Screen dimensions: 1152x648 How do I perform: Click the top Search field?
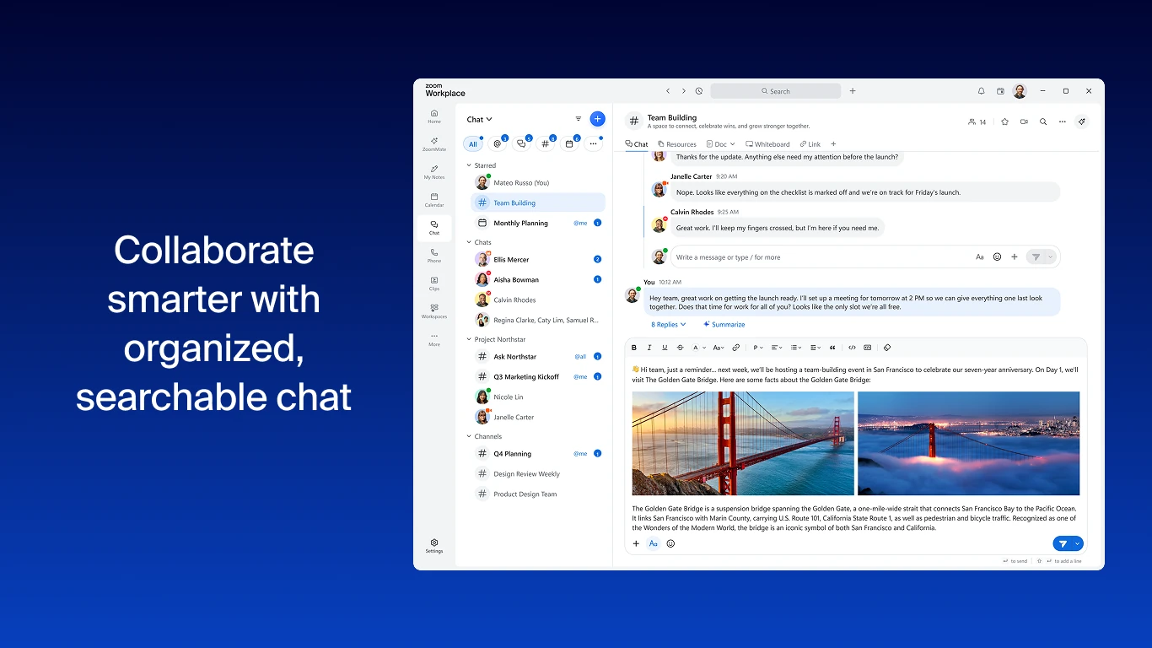tap(775, 91)
